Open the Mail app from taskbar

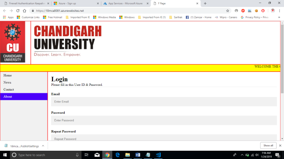point(97,155)
